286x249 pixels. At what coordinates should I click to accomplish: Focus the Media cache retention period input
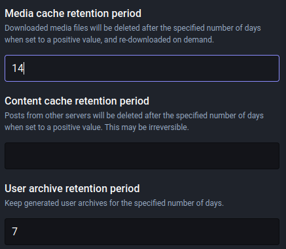[x=142, y=68]
